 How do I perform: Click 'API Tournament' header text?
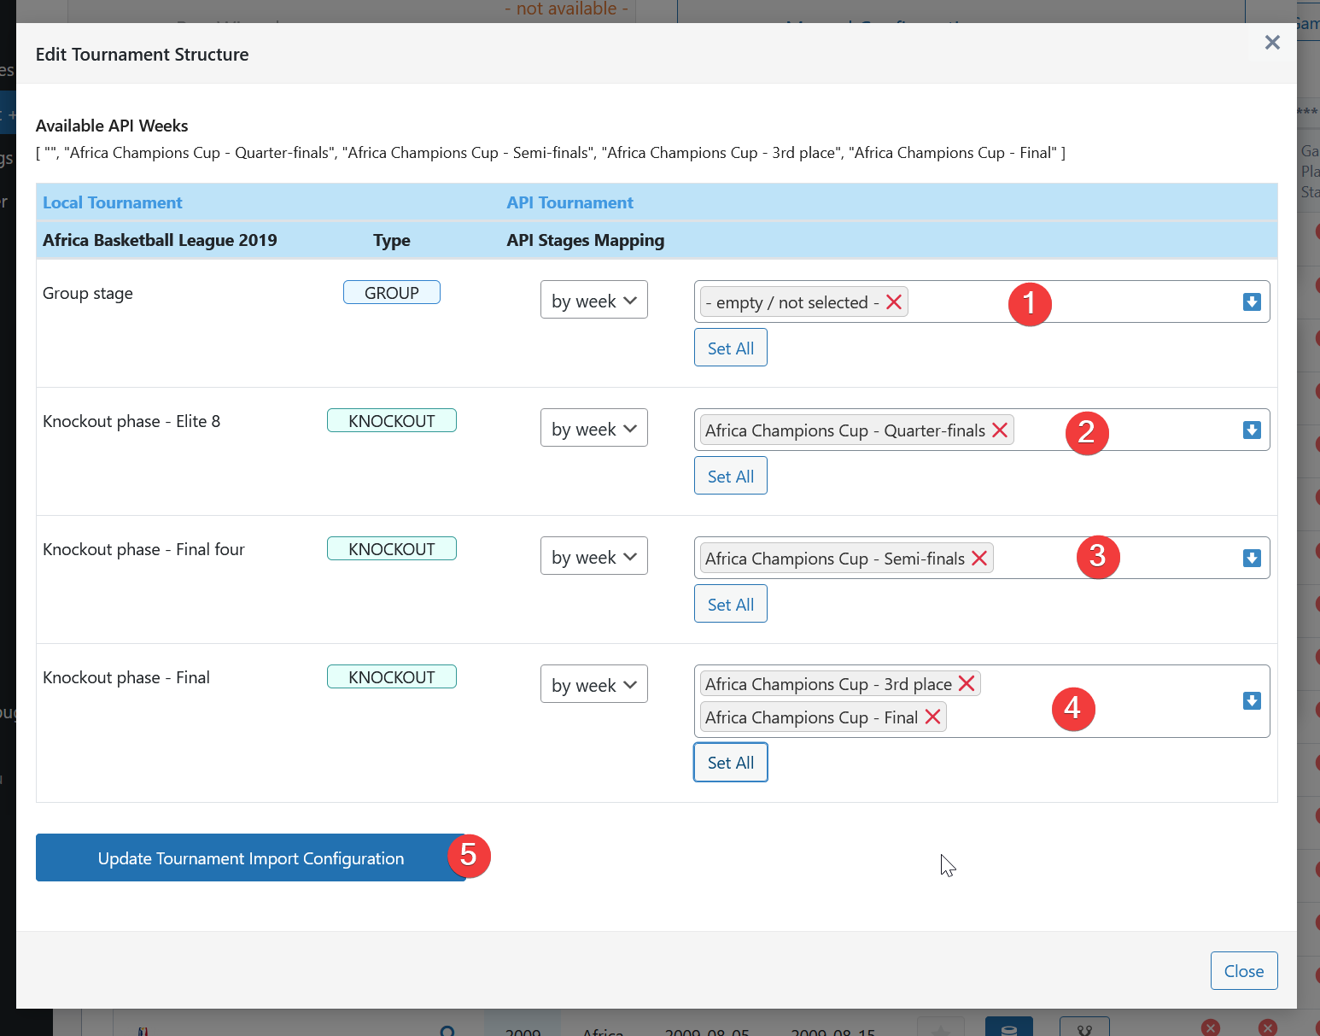coord(570,202)
